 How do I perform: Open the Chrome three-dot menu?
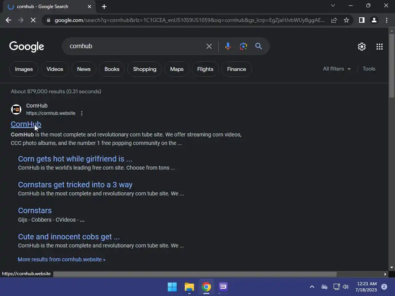[x=387, y=20]
